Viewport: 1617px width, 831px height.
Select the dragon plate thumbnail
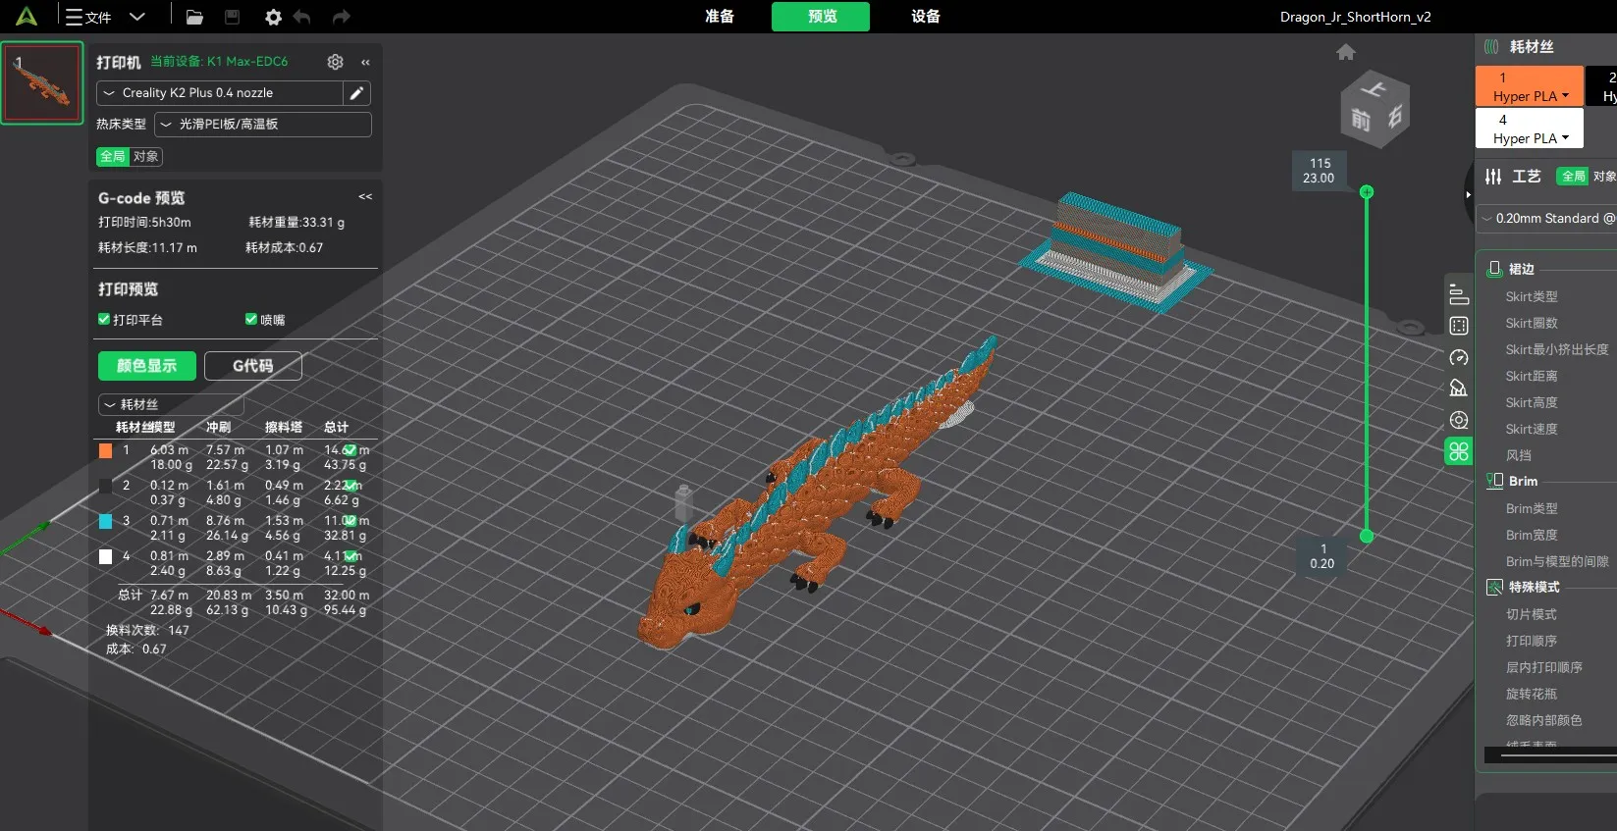pyautogui.click(x=42, y=82)
